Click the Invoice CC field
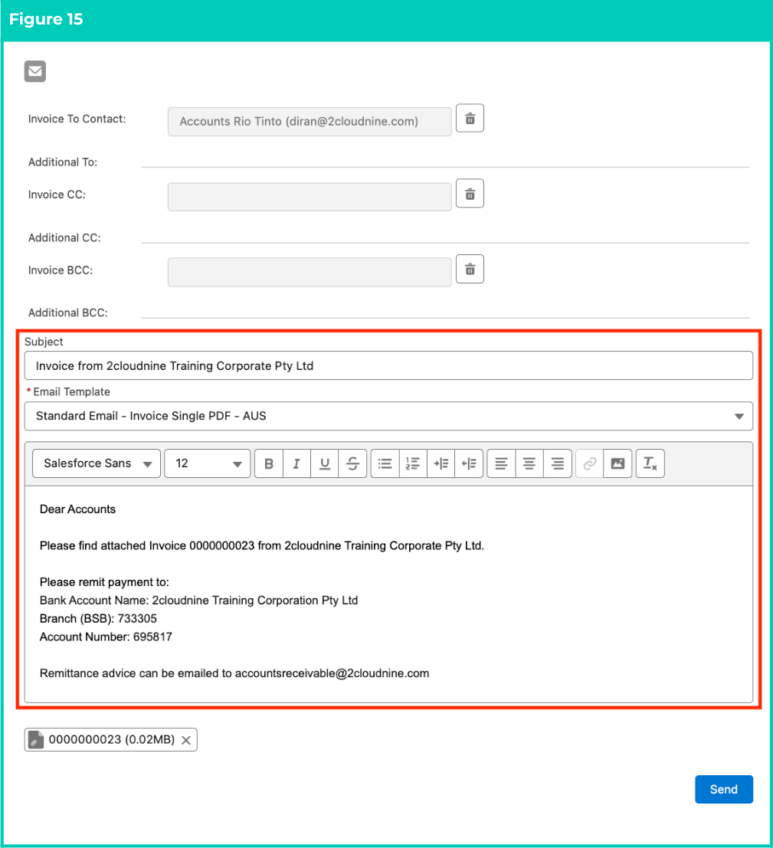This screenshot has height=848, width=773. coord(310,197)
